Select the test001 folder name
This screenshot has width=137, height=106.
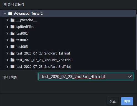22,33
